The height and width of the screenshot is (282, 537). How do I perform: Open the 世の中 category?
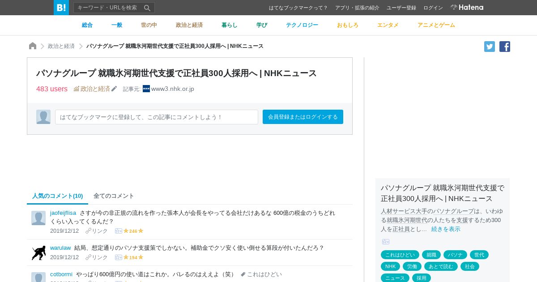coord(149,25)
